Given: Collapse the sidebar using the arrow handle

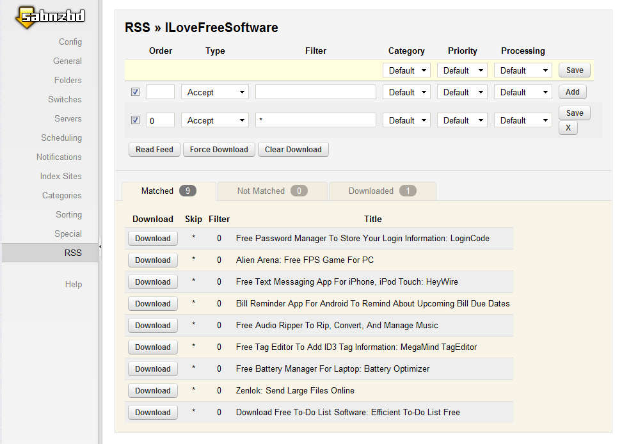Looking at the screenshot, I should (100, 246).
